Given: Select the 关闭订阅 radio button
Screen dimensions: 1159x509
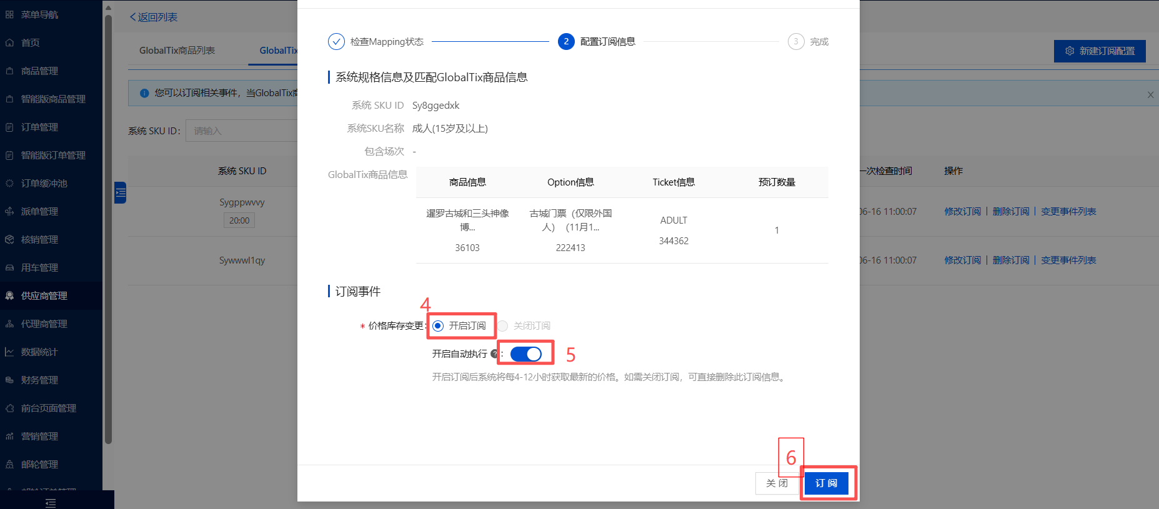Looking at the screenshot, I should click(x=502, y=325).
